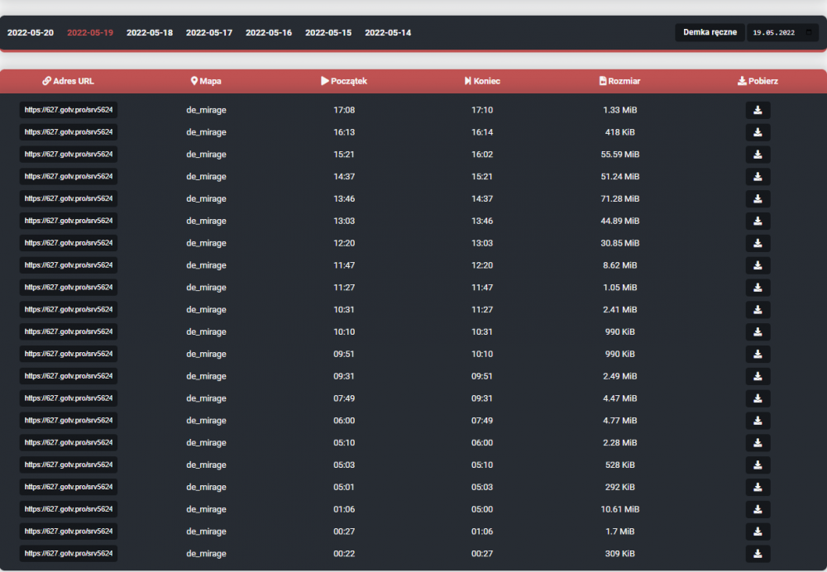Download the 309 KiB demo

tap(758, 553)
